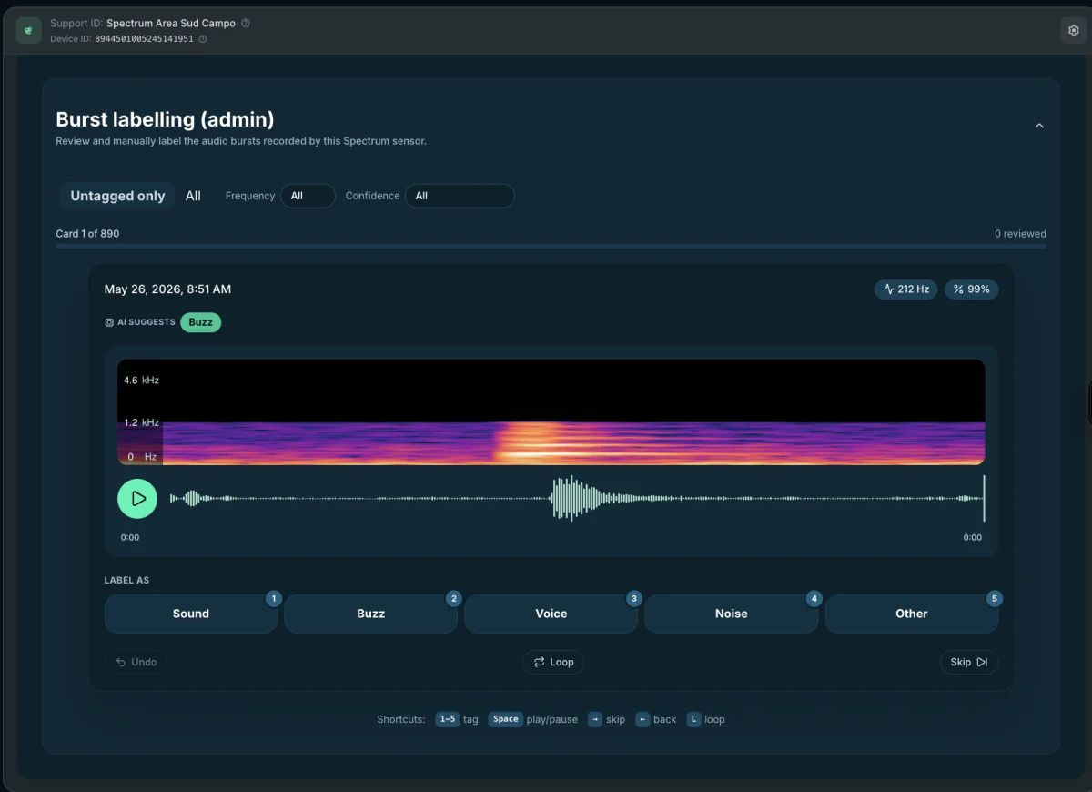Image resolution: width=1092 pixels, height=792 pixels.
Task: Click the spectrogram image
Action: point(551,412)
